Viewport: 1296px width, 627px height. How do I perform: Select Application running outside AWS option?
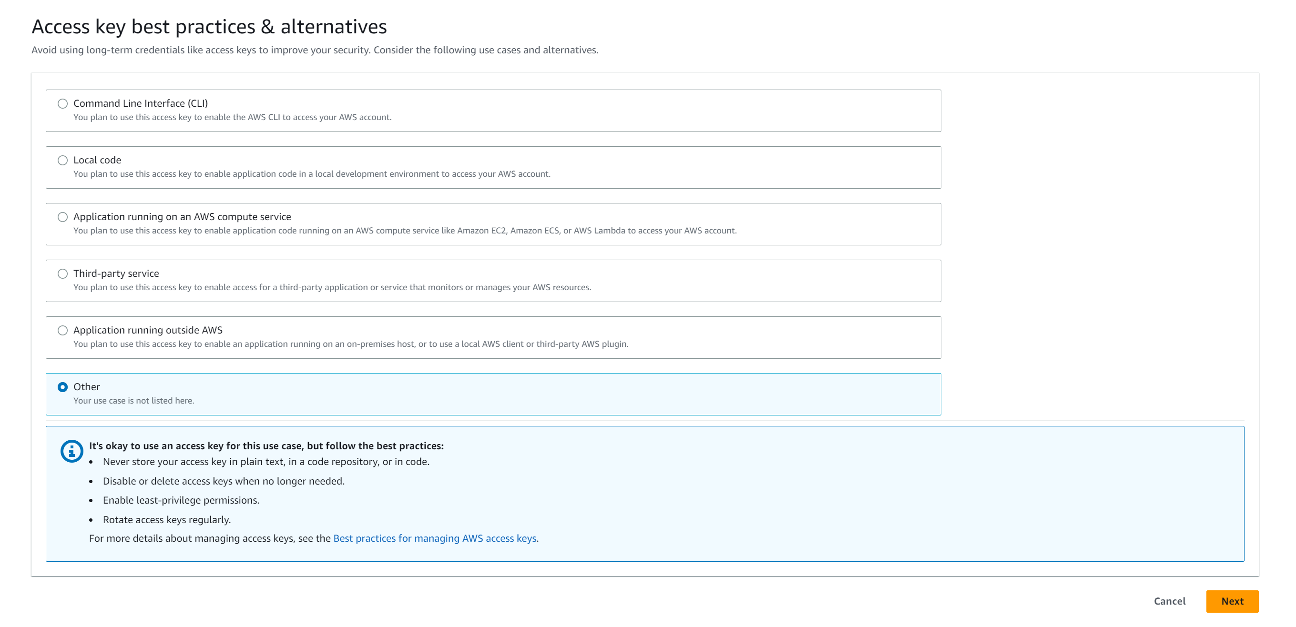(x=62, y=330)
